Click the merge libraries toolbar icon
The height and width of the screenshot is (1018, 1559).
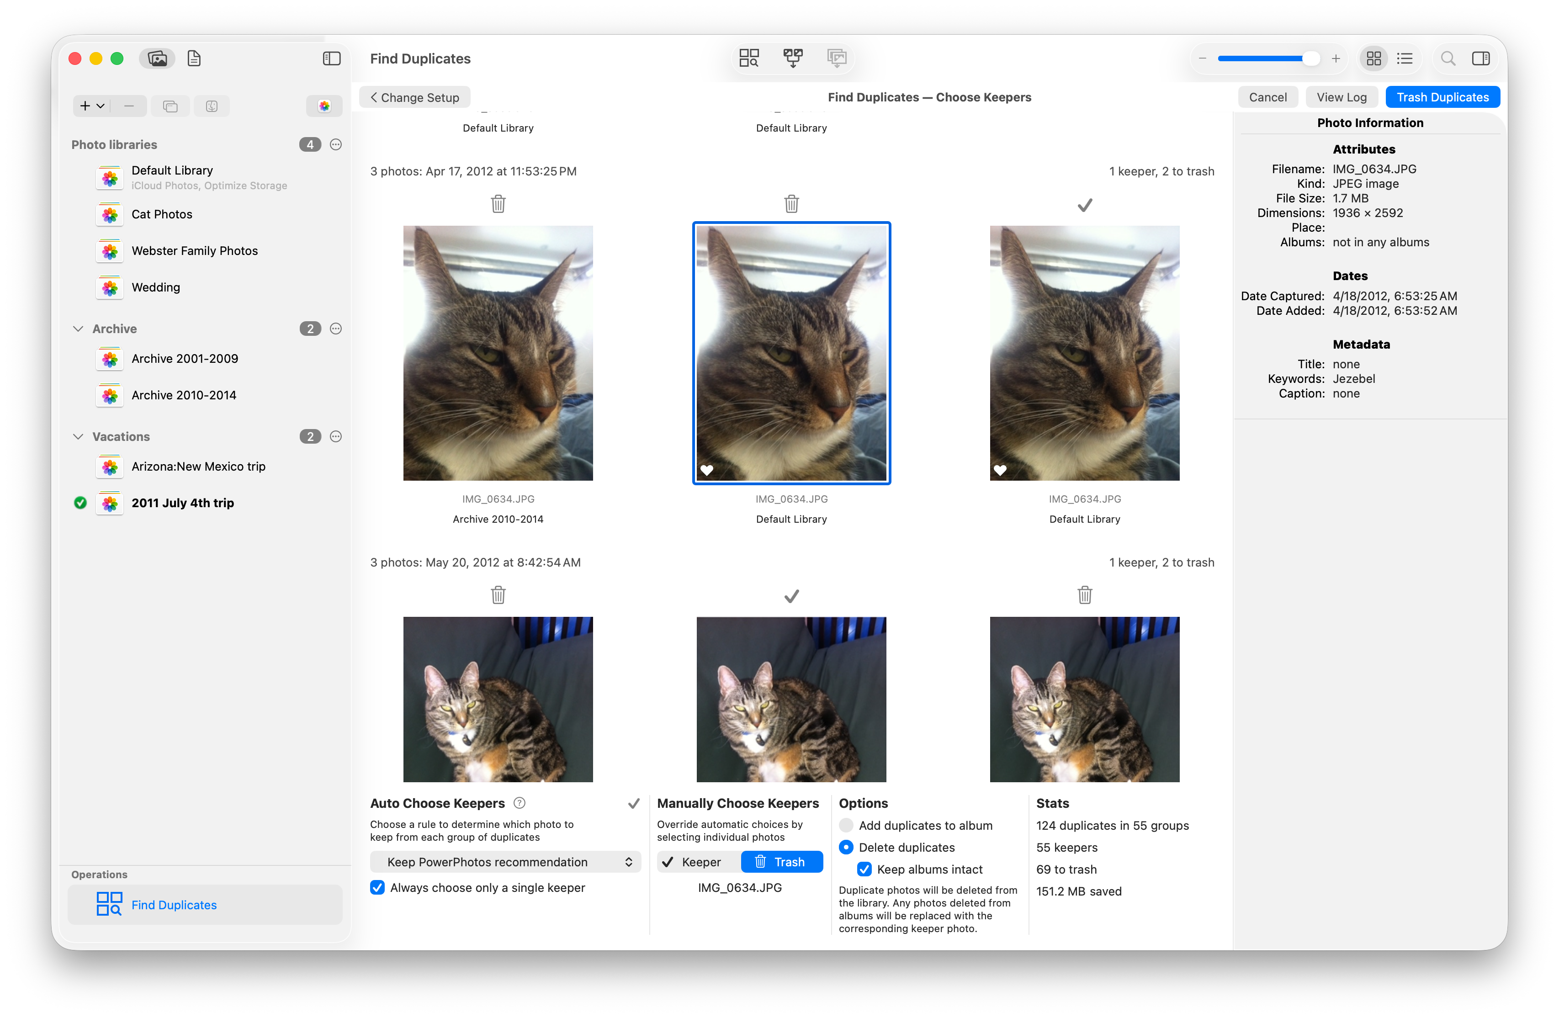[793, 58]
